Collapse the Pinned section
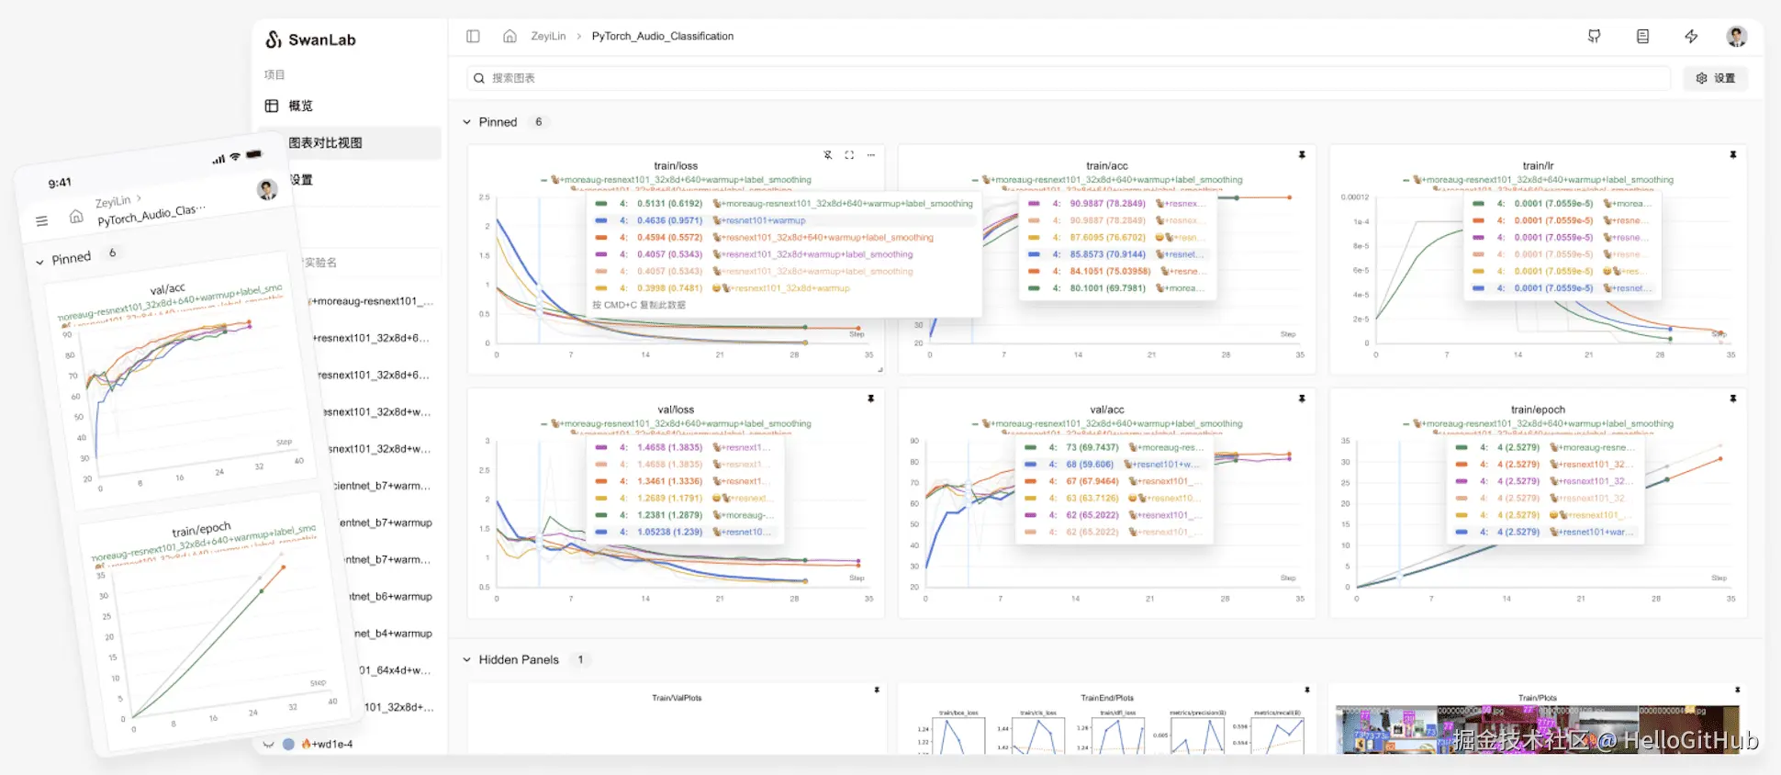This screenshot has height=775, width=1781. click(466, 122)
